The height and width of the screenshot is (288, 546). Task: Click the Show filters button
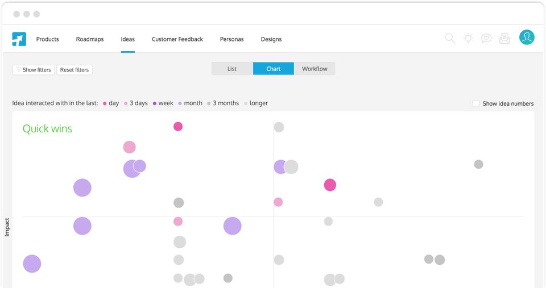coord(34,70)
